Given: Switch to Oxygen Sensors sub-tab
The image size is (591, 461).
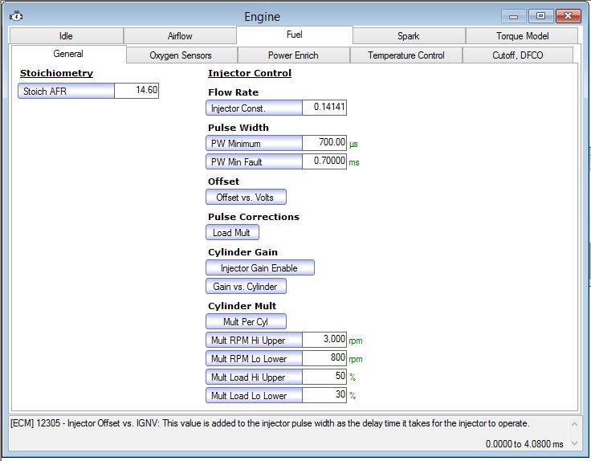Looking at the screenshot, I should tap(181, 55).
